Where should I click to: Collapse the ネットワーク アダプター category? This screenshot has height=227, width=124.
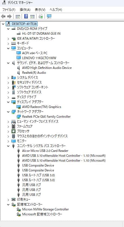tap(8, 112)
